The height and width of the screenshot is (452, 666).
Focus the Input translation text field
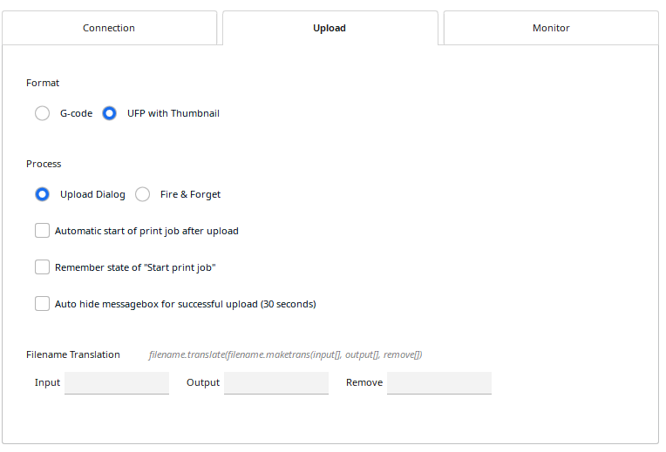tap(117, 382)
